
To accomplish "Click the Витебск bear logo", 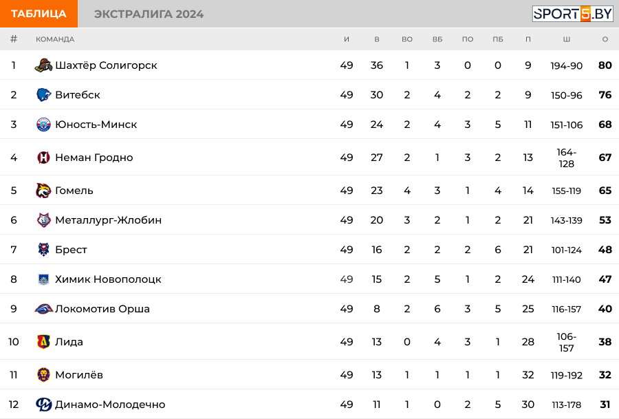I will [43, 95].
